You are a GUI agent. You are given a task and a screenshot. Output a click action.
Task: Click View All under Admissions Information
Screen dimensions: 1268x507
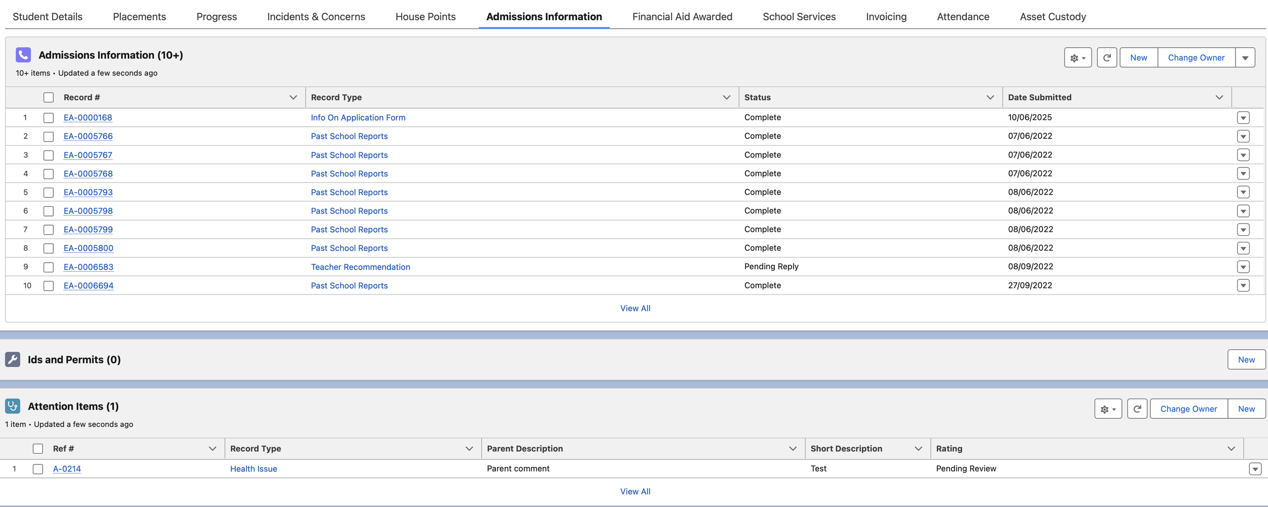(635, 308)
